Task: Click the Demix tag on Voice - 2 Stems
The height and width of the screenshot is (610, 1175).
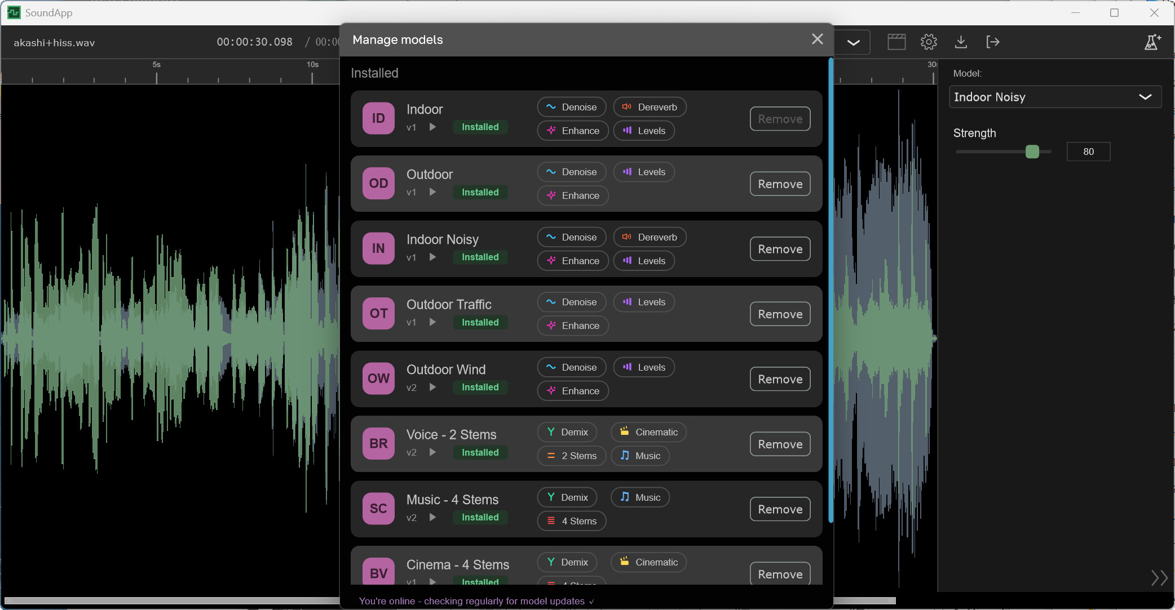Action: coord(567,432)
